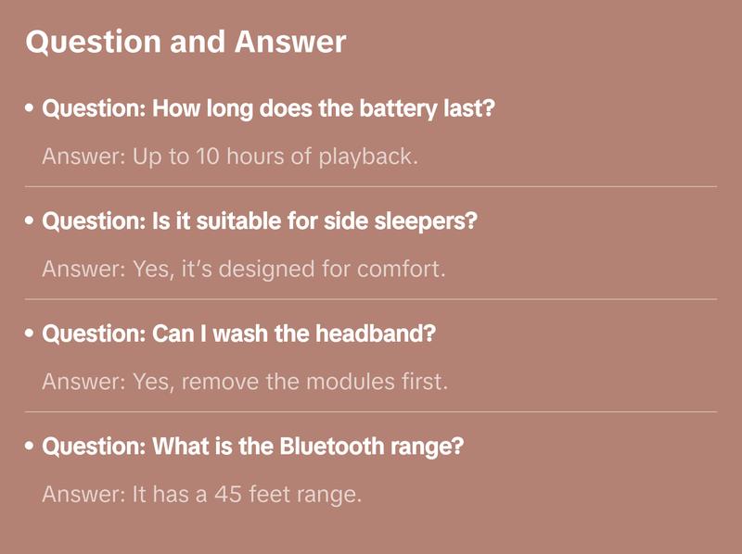Select the Bluetooth range question

[x=253, y=447]
